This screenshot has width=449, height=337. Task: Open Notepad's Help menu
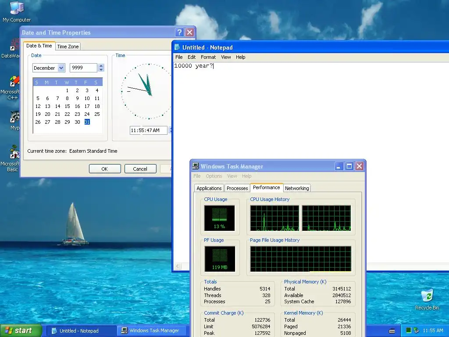click(x=241, y=57)
